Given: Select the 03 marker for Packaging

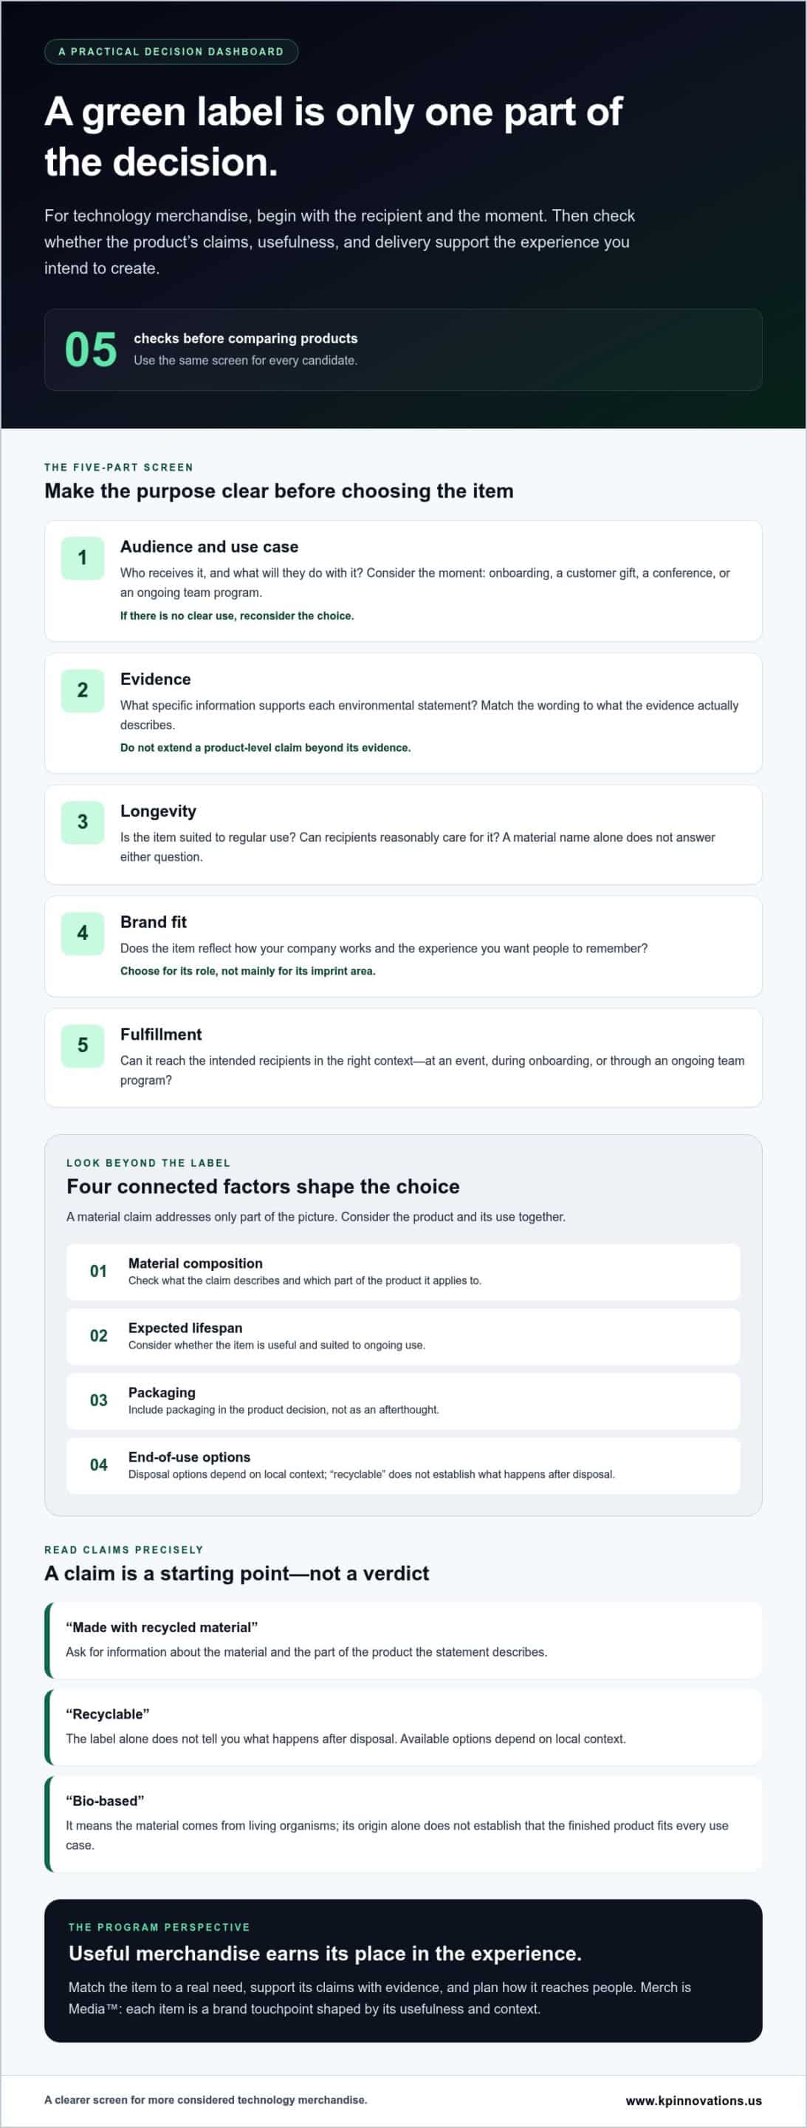Looking at the screenshot, I should point(99,1399).
